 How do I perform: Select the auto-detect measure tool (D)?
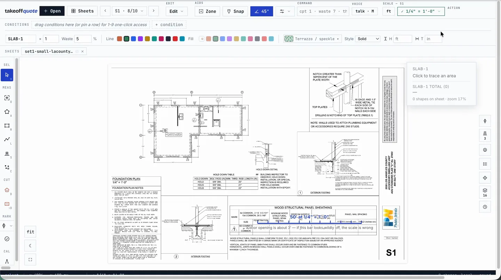coord(7,98)
